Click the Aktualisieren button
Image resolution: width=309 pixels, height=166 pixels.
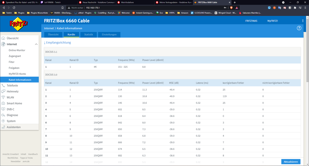291,162
